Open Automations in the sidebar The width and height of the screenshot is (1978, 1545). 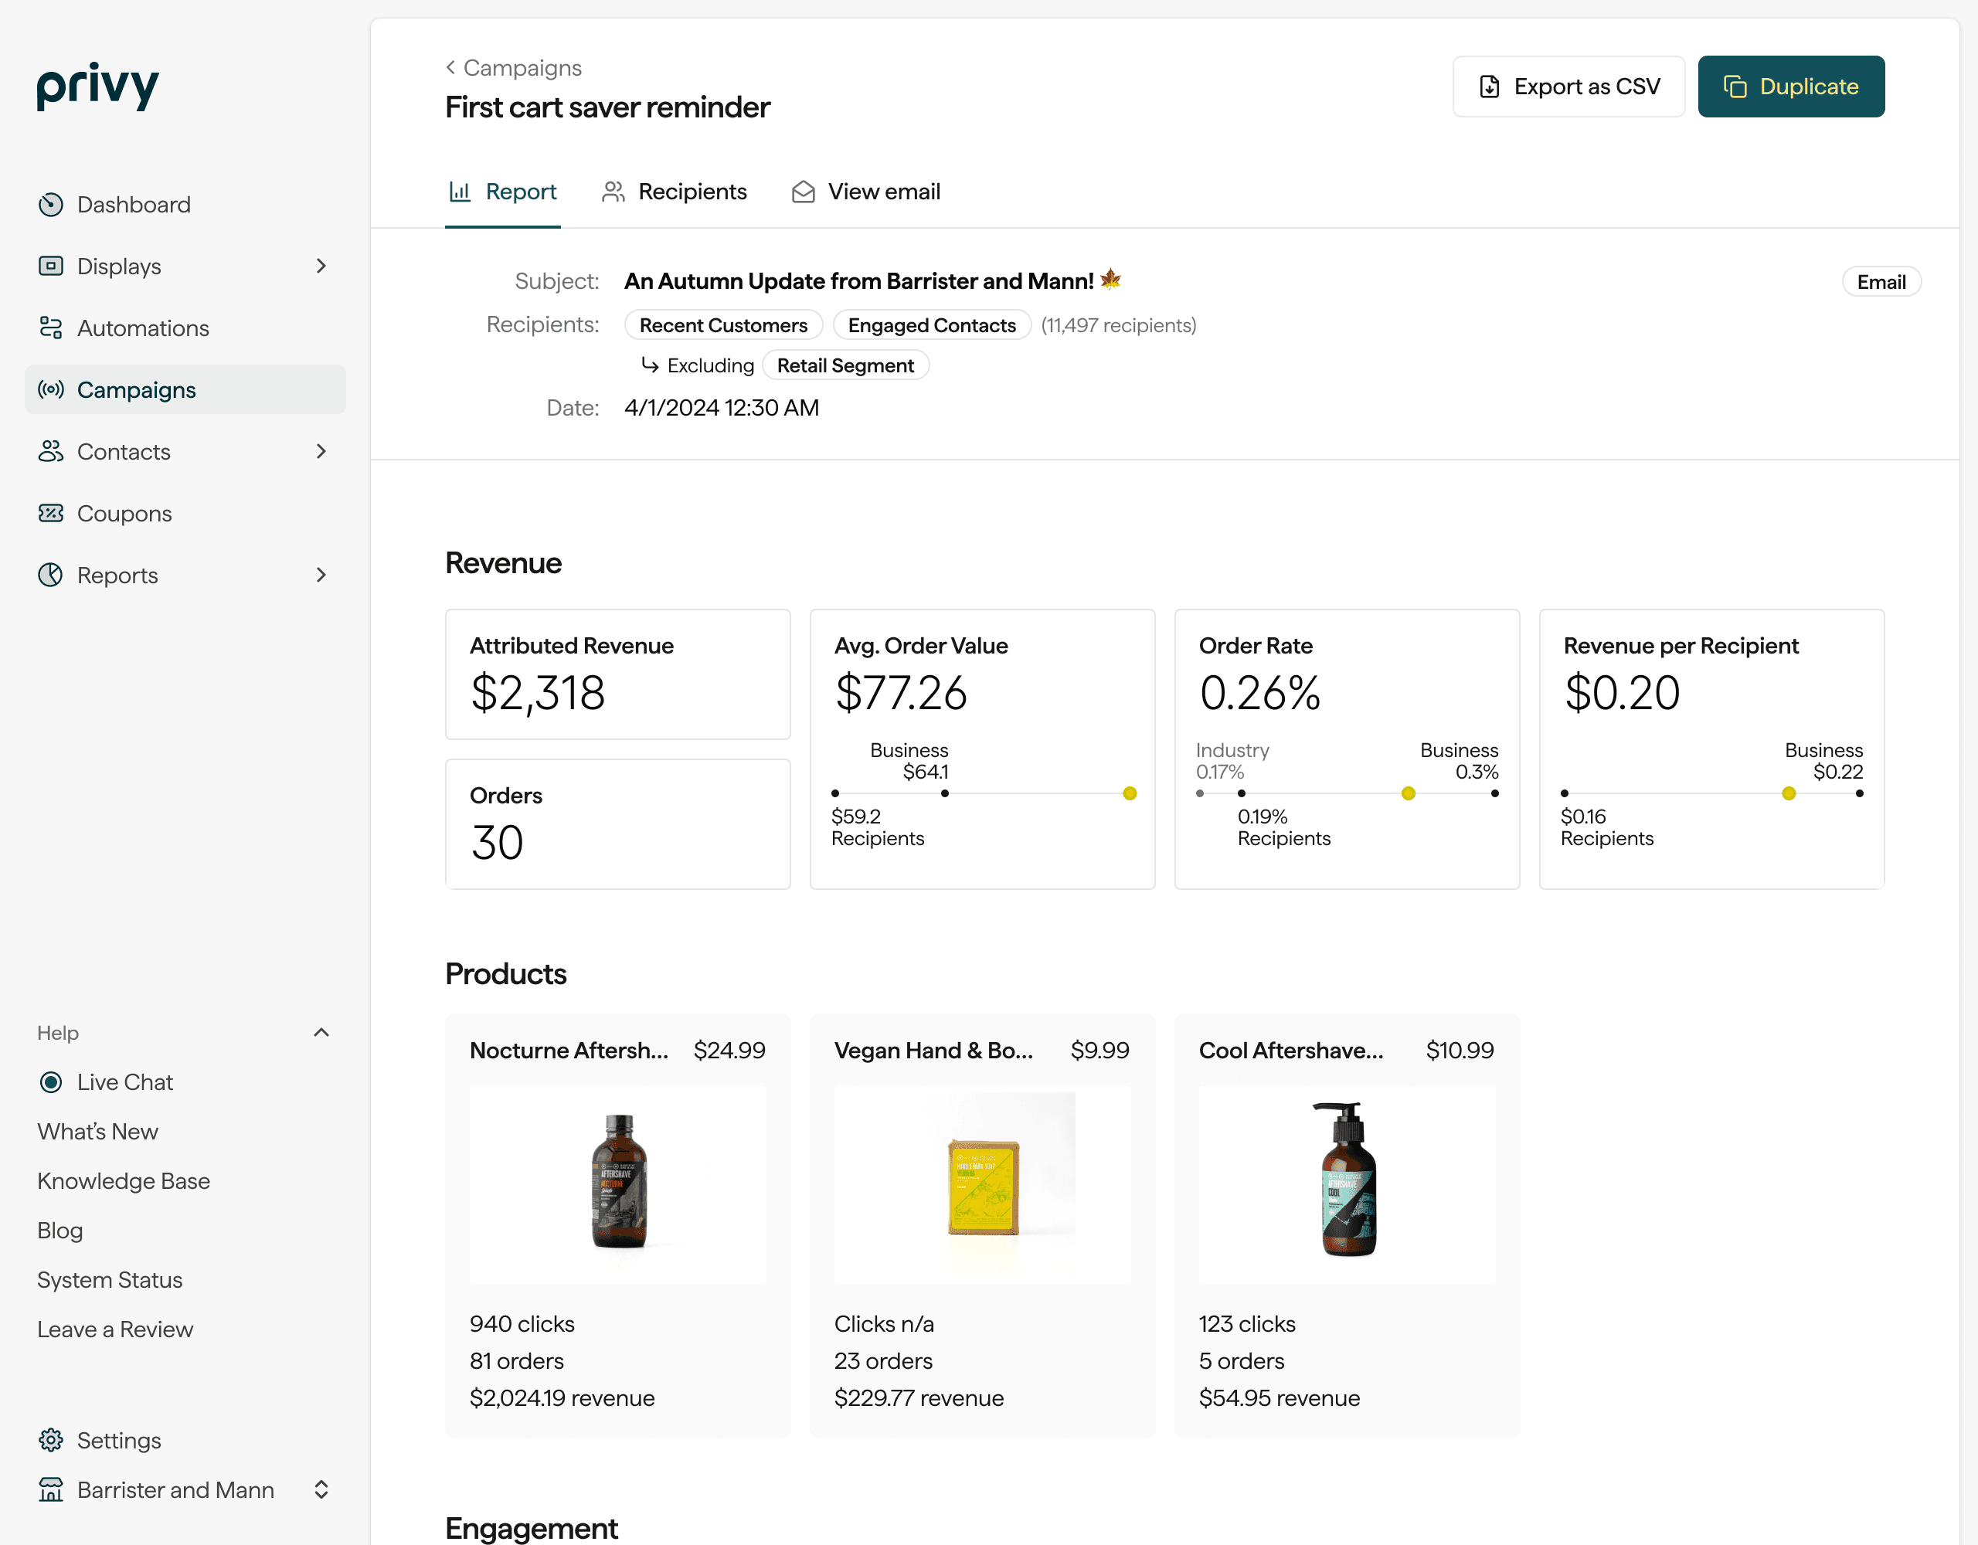(185, 328)
